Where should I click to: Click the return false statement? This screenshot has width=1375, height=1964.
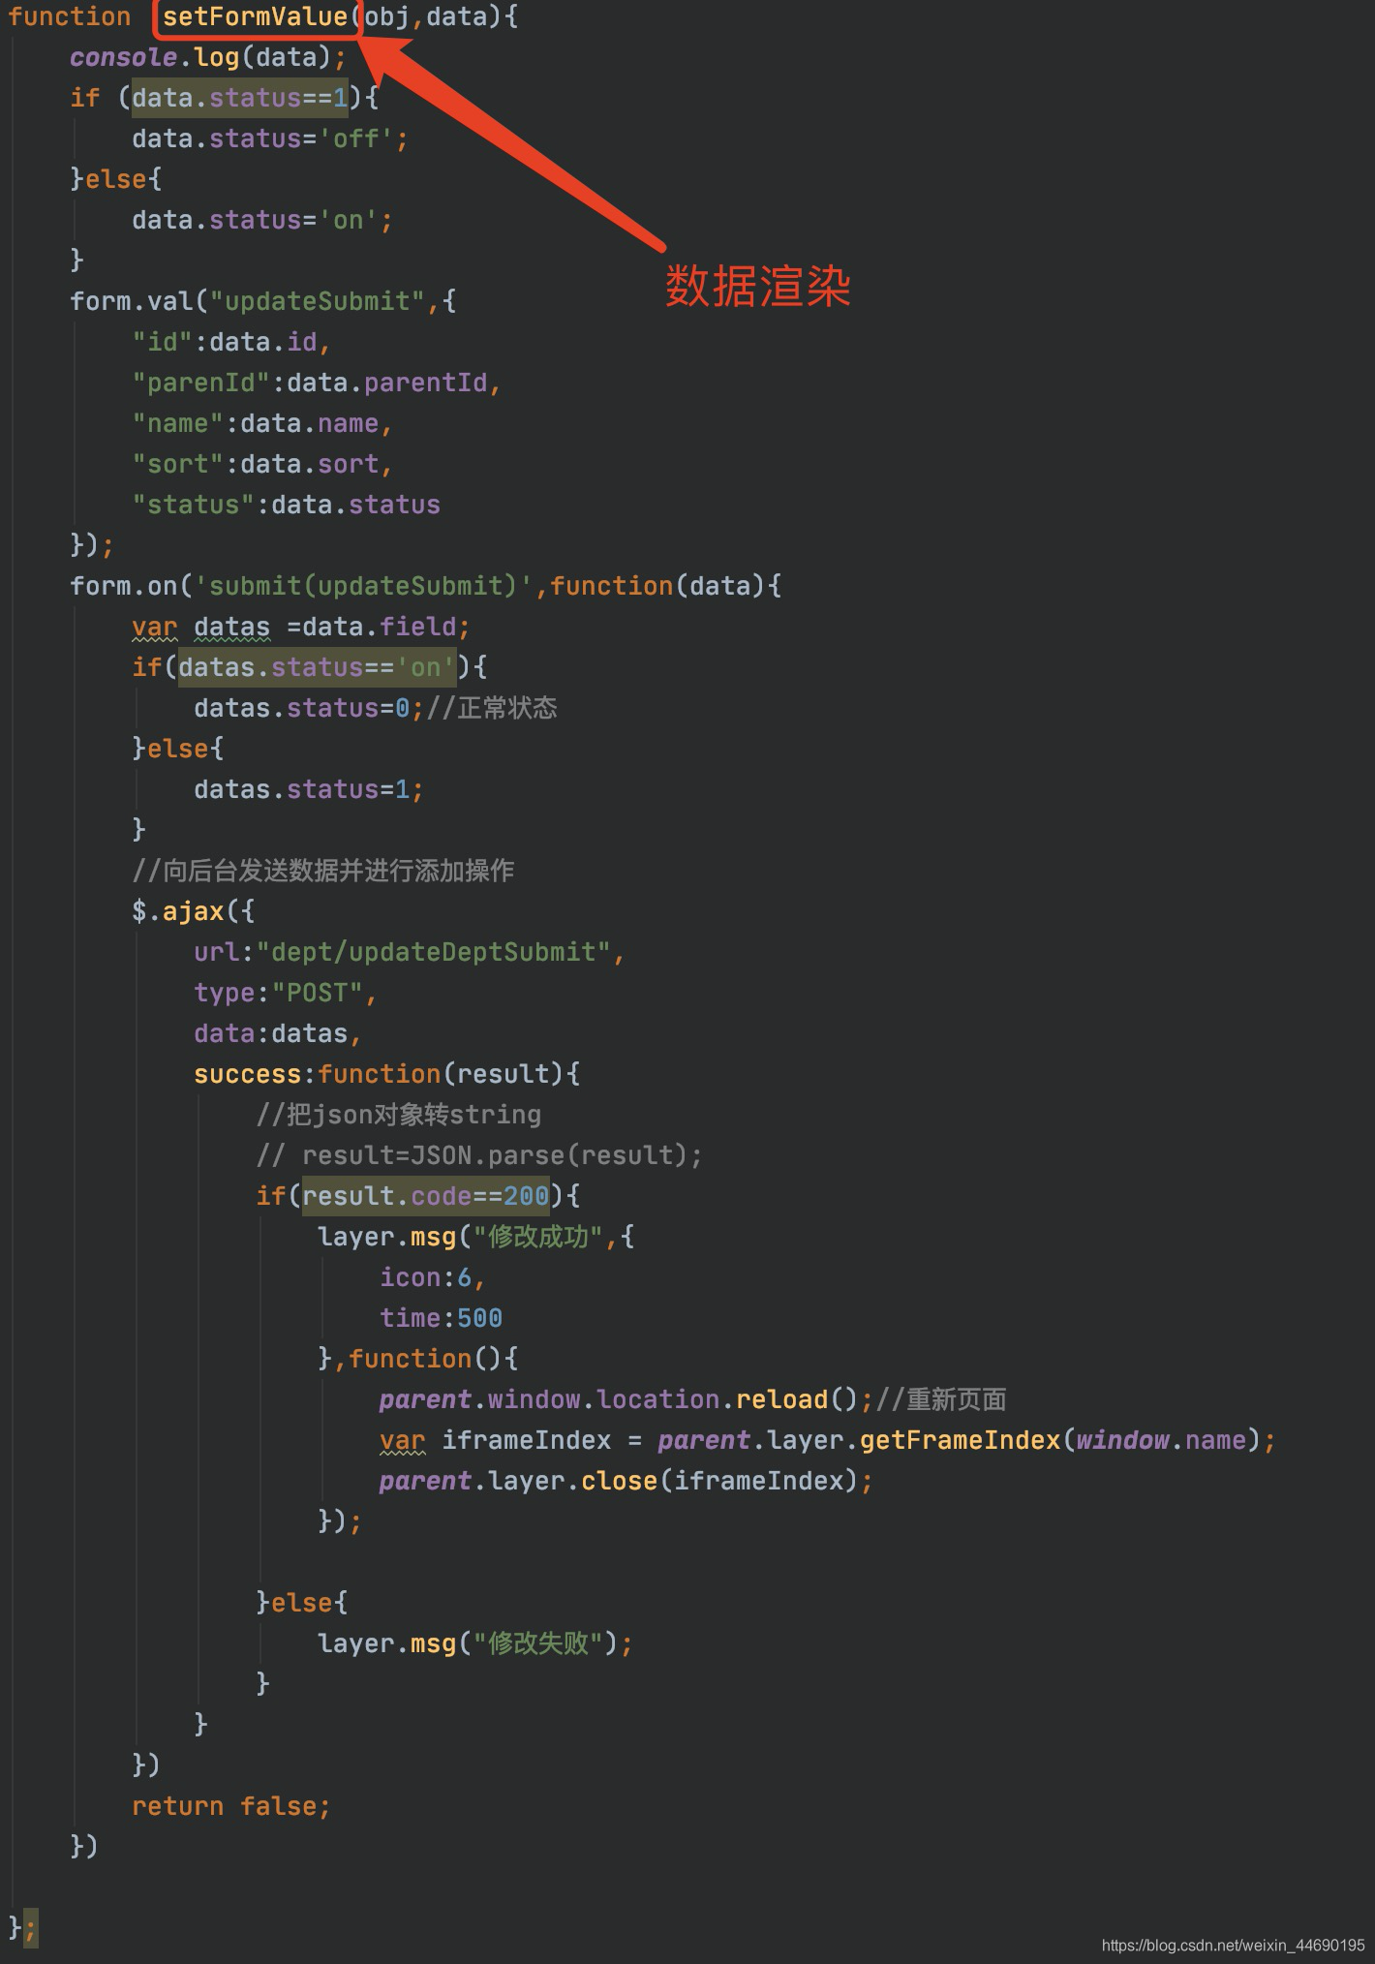tap(231, 1806)
